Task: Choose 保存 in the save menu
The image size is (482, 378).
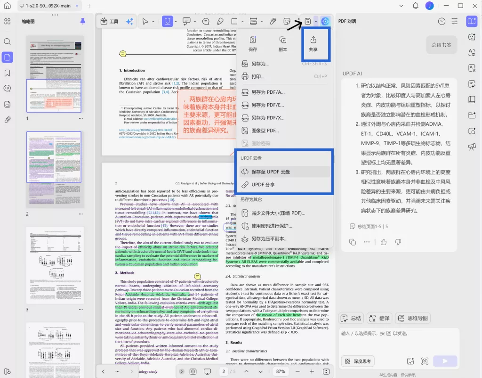Action: pos(253,43)
